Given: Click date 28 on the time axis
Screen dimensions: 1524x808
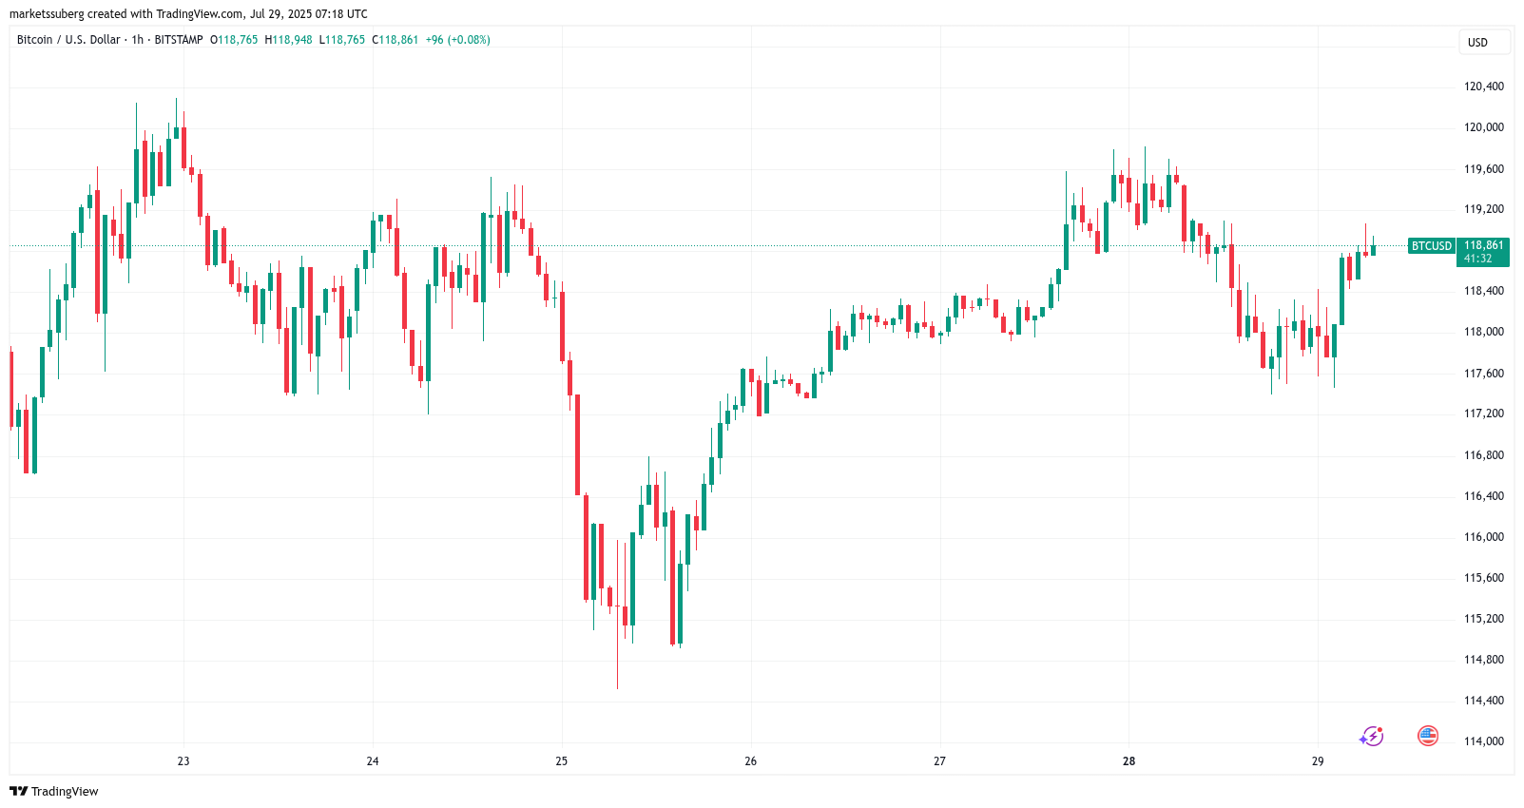Looking at the screenshot, I should (x=1129, y=761).
